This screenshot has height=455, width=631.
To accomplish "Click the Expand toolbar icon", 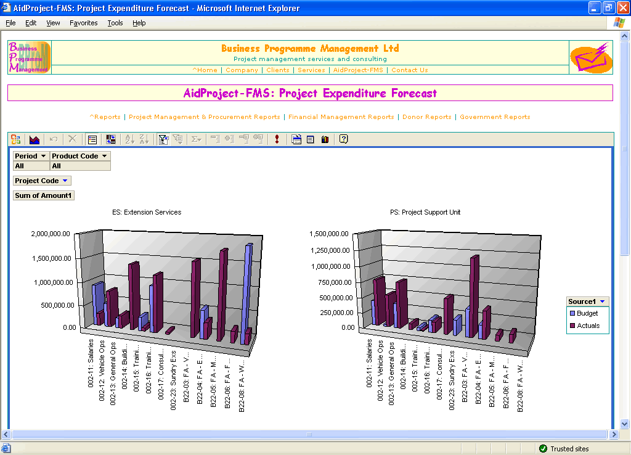I will (230, 139).
